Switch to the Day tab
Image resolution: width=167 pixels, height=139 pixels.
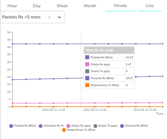pyautogui.click(x=37, y=6)
